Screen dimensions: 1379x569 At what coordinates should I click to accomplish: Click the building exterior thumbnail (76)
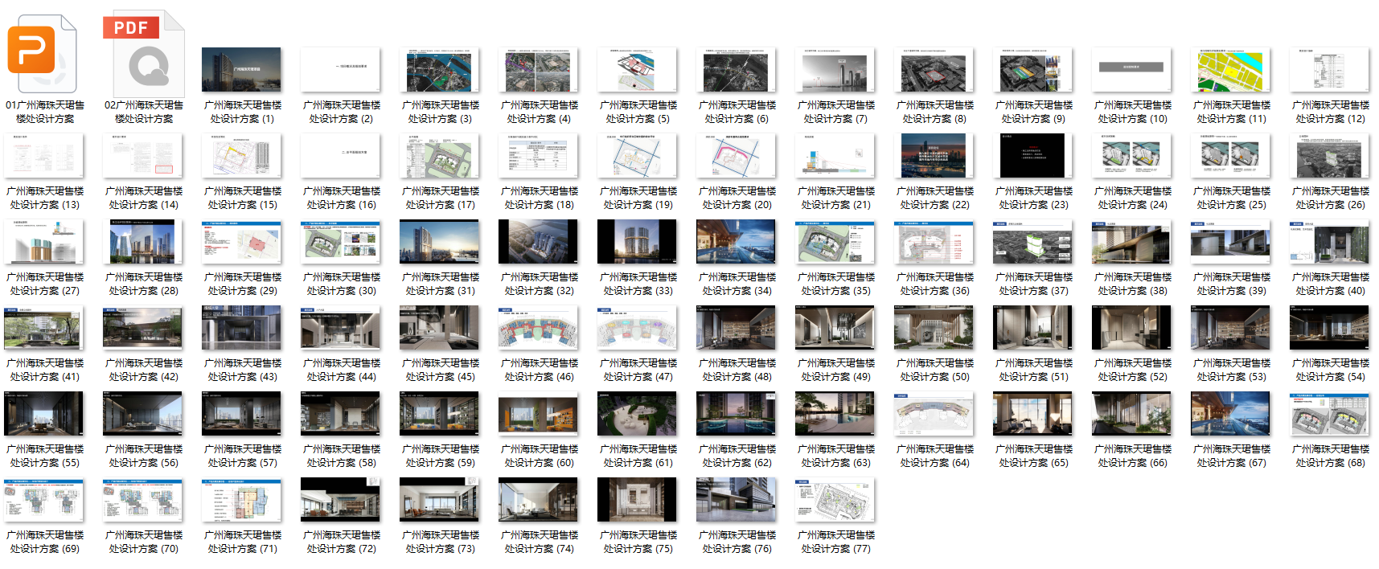(737, 500)
